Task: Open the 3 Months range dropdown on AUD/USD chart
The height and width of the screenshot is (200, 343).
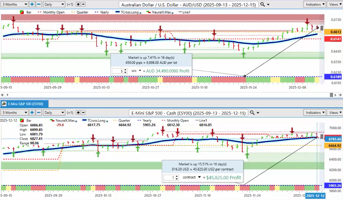Action: click(15, 4)
